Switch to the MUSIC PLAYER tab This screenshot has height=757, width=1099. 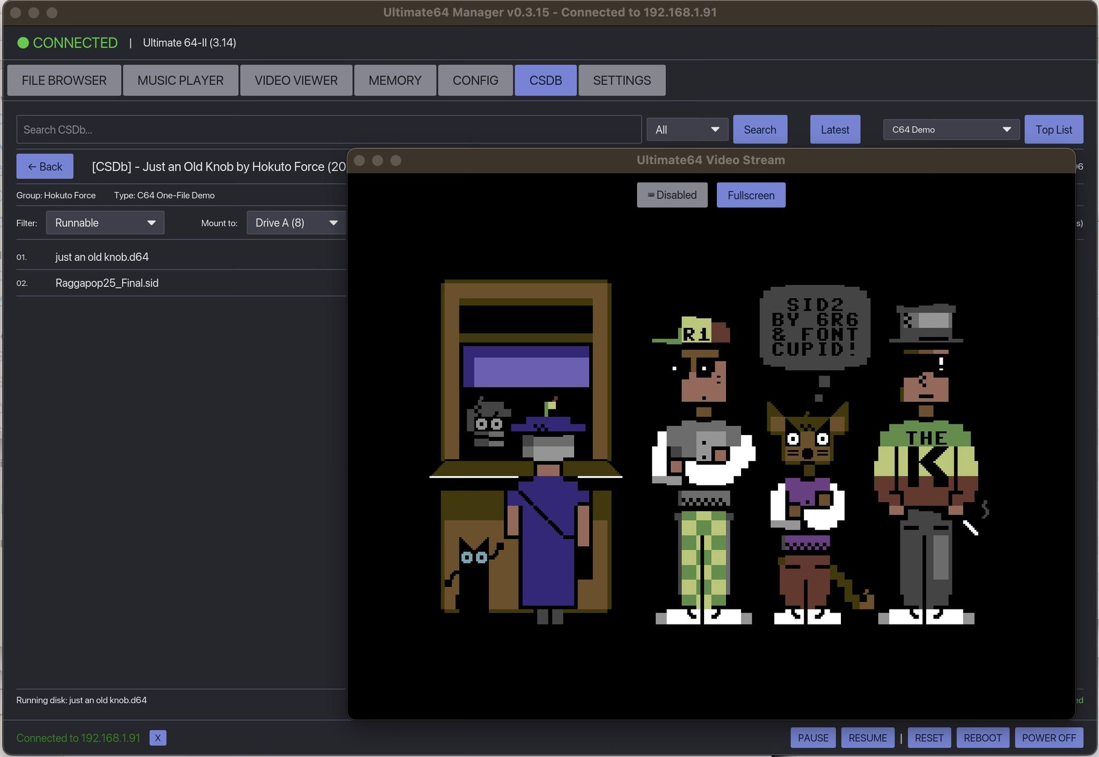click(x=180, y=80)
